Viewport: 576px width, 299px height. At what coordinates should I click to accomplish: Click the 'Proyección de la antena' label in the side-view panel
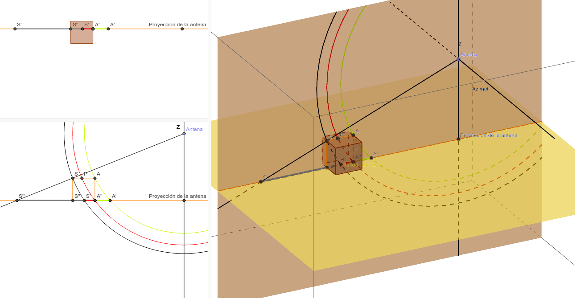[x=177, y=197]
